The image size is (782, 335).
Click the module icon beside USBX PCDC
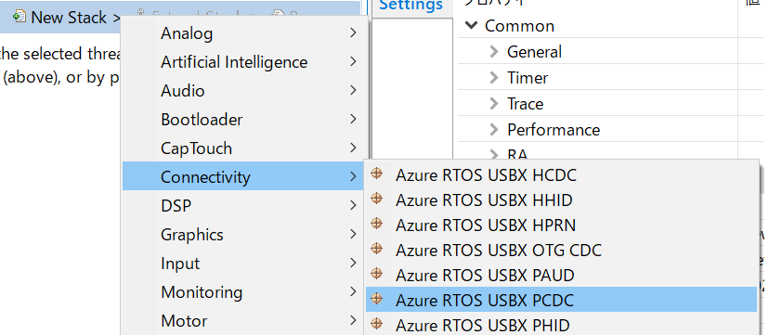tap(376, 299)
